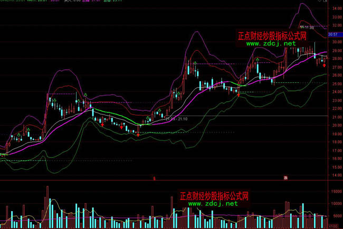This screenshot has height=229, width=343.
Task: Click the red diamond marker below 24.00 pullback
Action: pyautogui.click(x=238, y=96)
